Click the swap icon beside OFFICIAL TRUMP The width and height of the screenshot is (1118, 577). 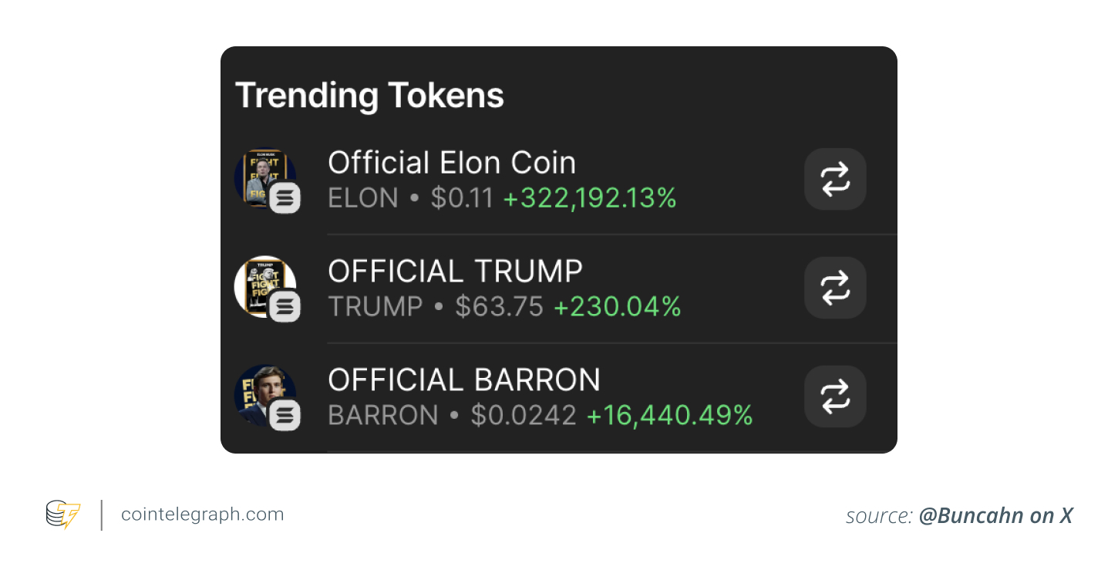coord(835,288)
